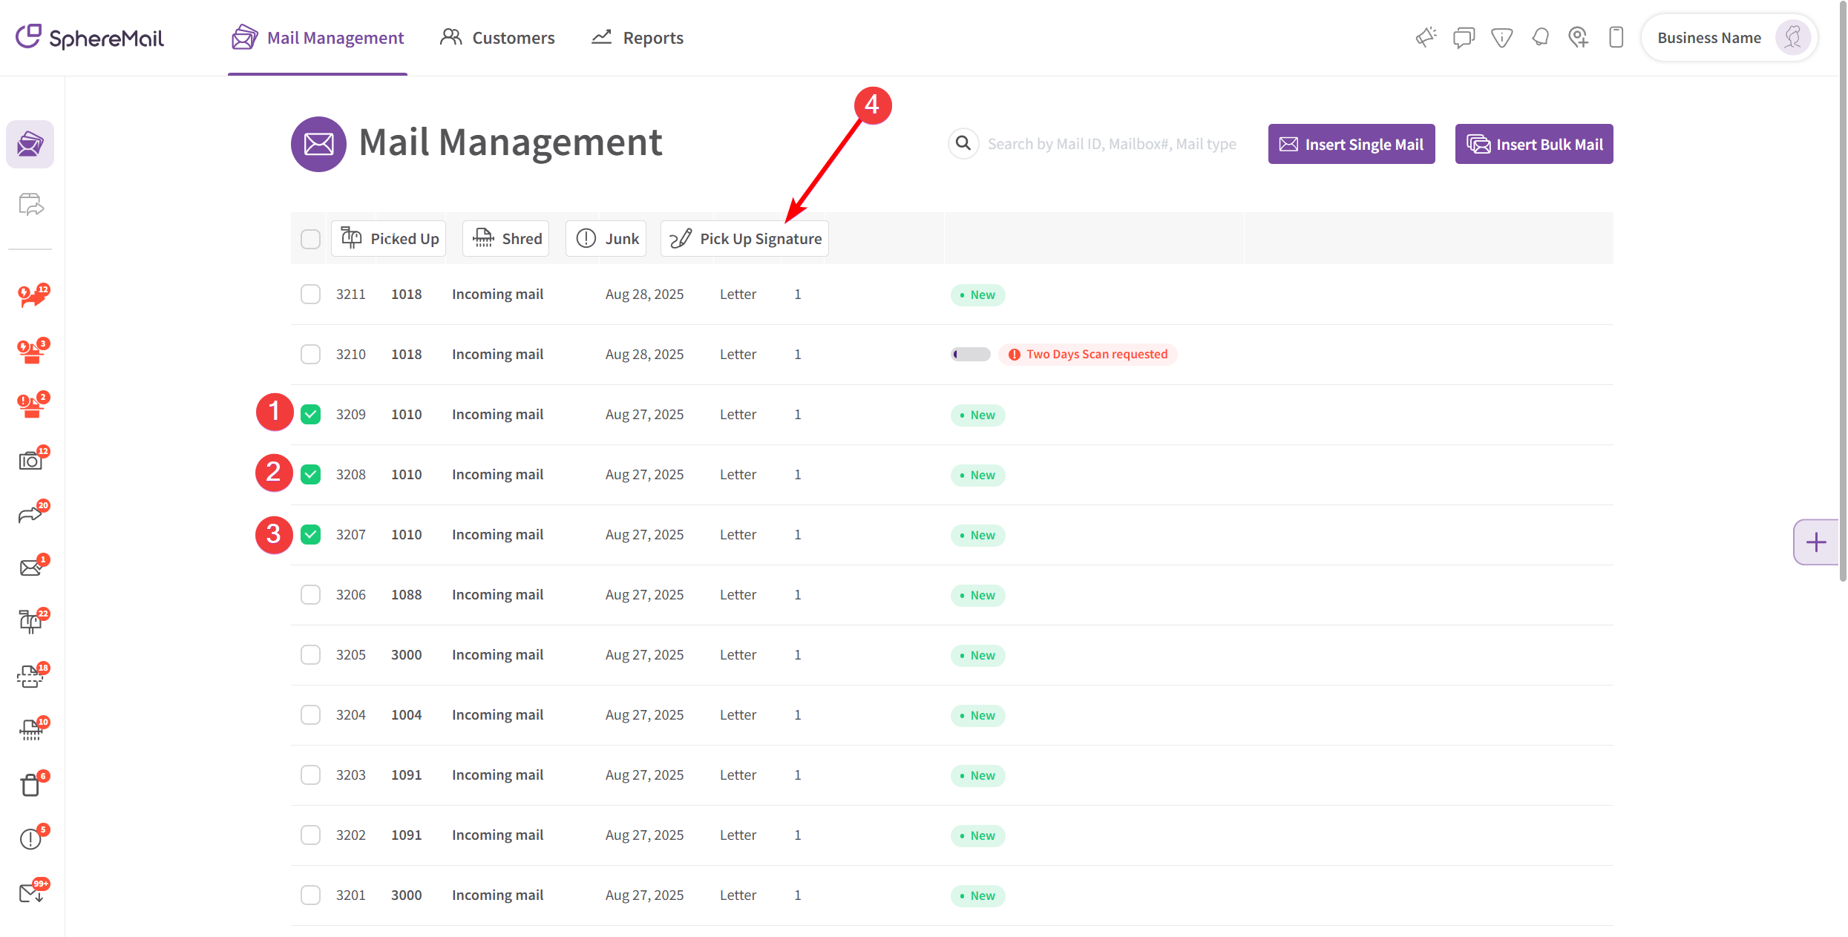Expand the plus side panel tab

(1816, 542)
